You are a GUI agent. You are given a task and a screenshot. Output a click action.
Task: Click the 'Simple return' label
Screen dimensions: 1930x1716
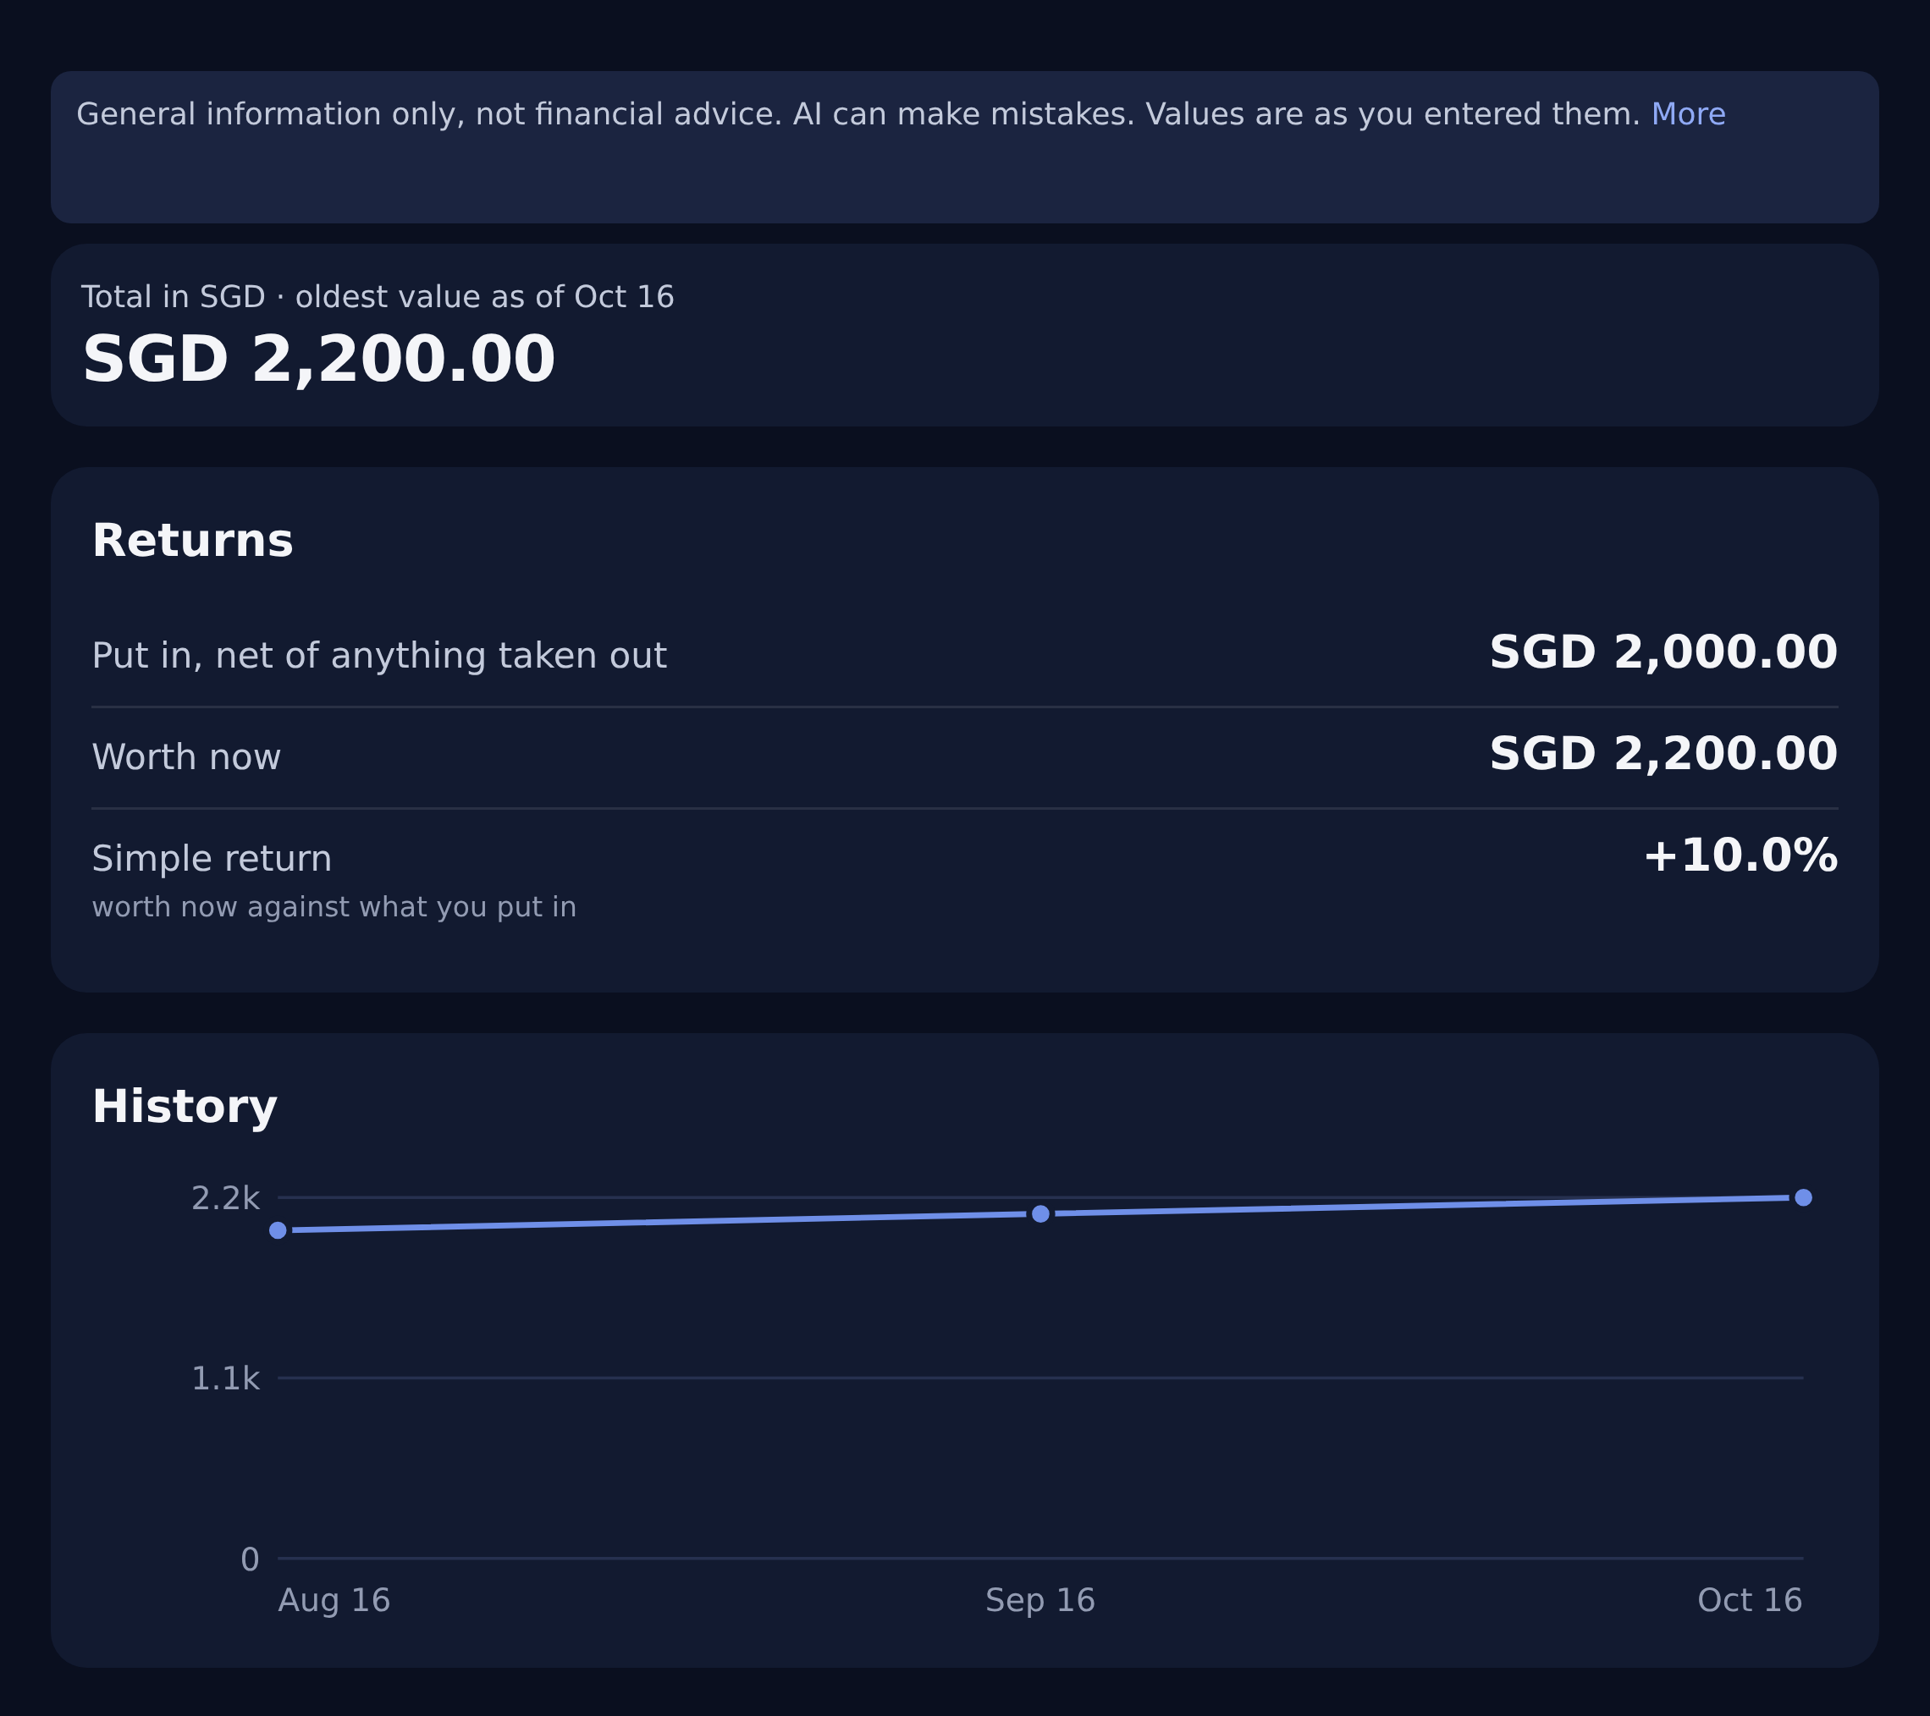tap(212, 859)
